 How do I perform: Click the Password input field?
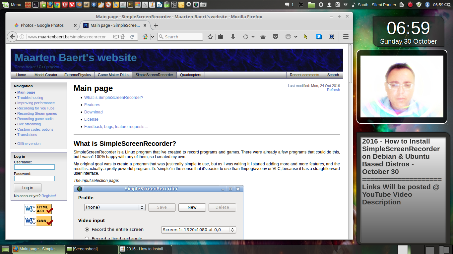tap(34, 179)
